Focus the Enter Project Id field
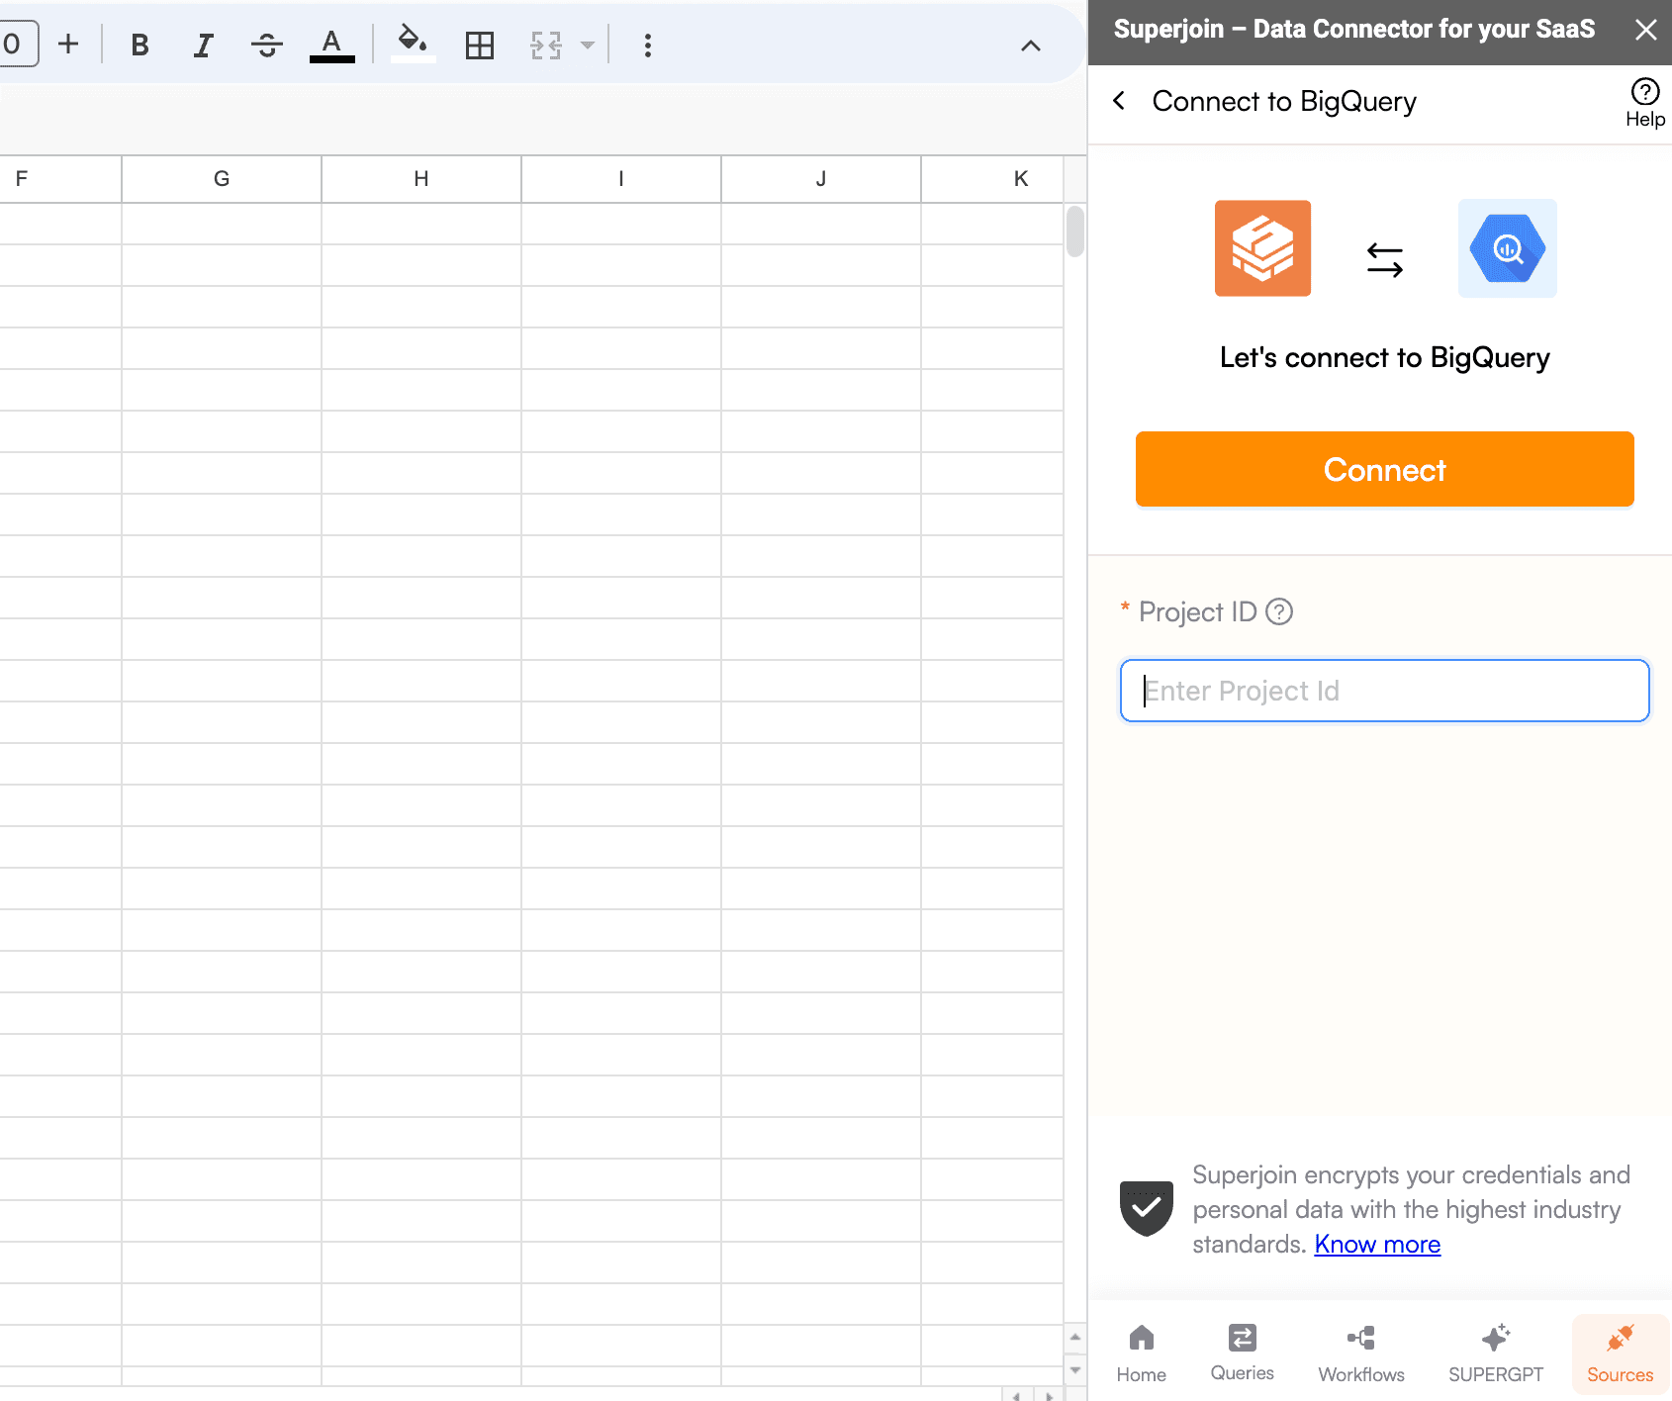Image resolution: width=1672 pixels, height=1401 pixels. (x=1384, y=691)
